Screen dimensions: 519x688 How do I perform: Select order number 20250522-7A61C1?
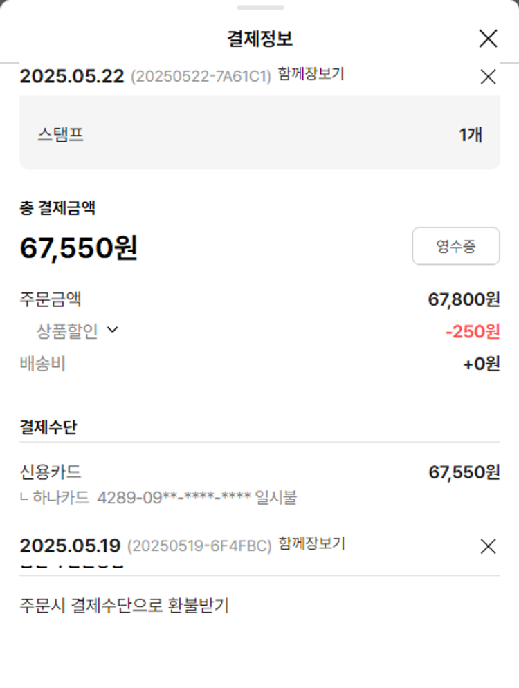tap(201, 77)
